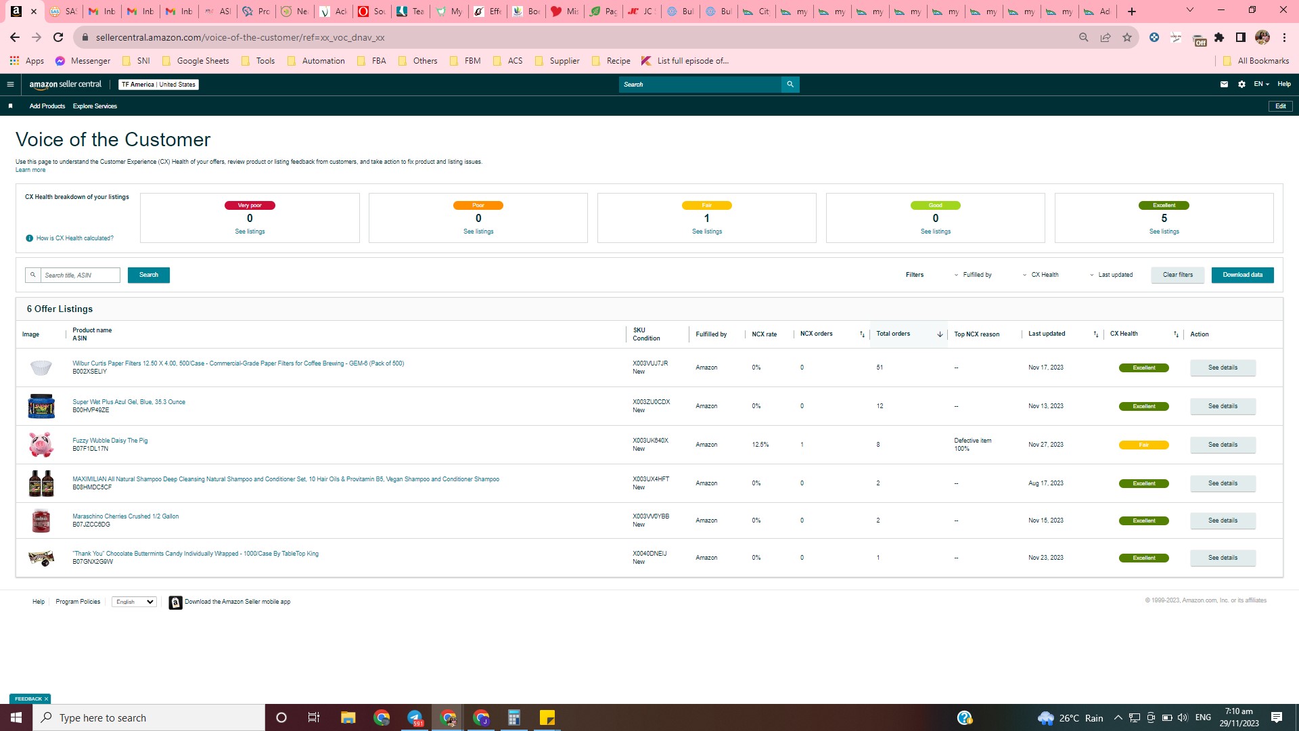Click See listings under Fair
1299x731 pixels.
coord(707,231)
